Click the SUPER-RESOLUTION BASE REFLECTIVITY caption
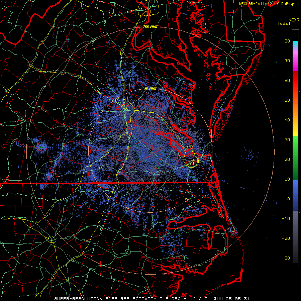 (x=105, y=299)
